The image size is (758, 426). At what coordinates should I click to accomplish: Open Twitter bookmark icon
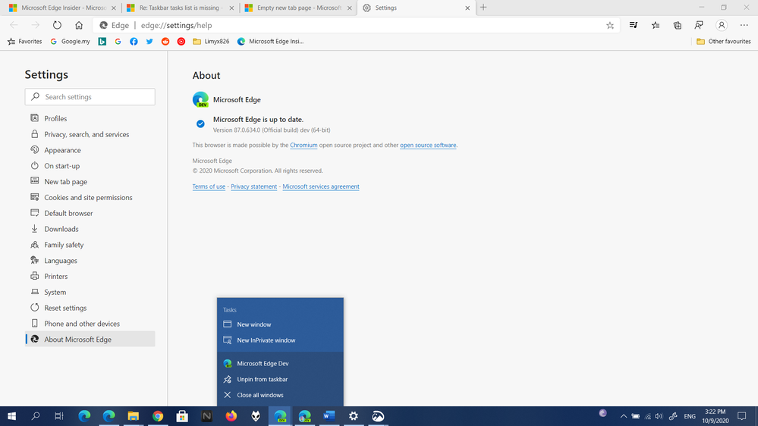(149, 42)
